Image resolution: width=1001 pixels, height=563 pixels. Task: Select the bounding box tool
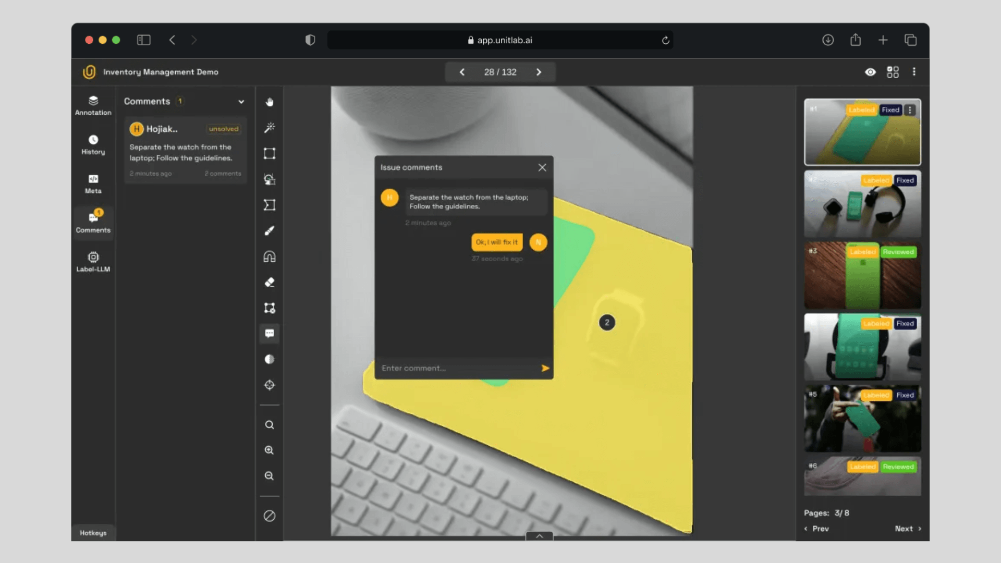[x=270, y=153]
